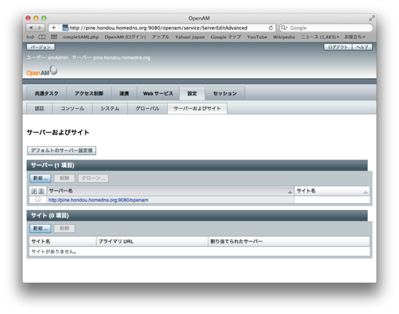Image resolution: width=399 pixels, height=314 pixels.
Task: Open the reading list glasses icon
Action: tap(31, 37)
